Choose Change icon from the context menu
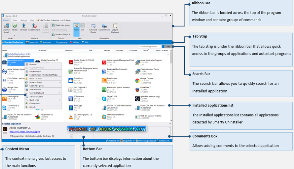The width and height of the screenshot is (294, 169). (x=43, y=104)
